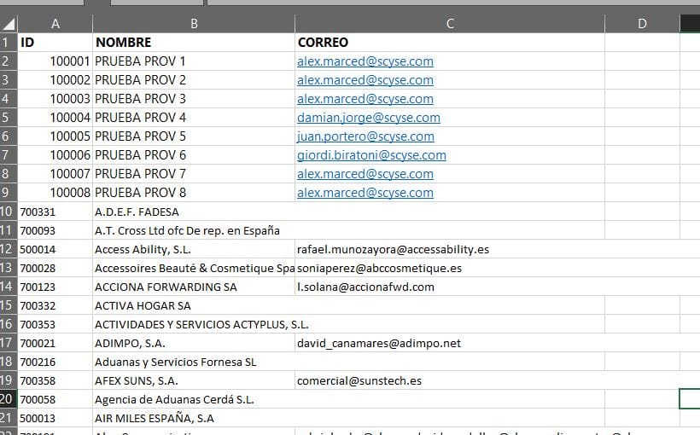
Task: Select cell with ID 700058
Action: (x=55, y=399)
